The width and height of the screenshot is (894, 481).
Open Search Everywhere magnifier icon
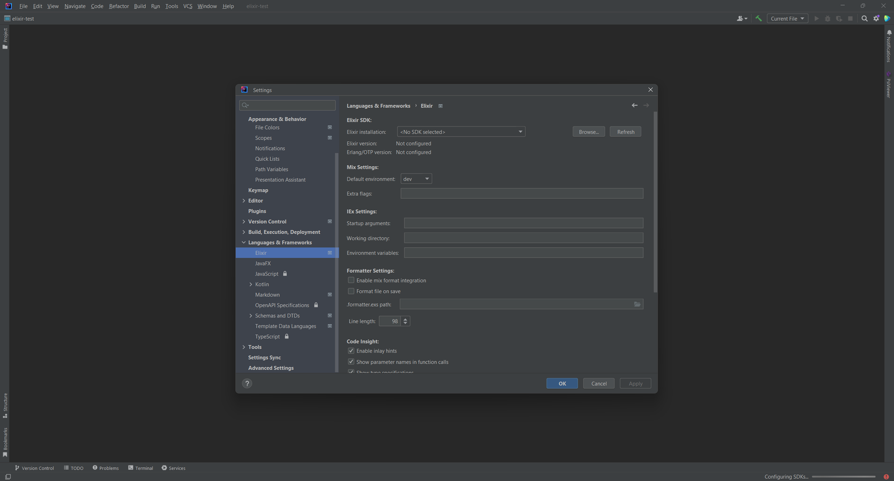864,18
